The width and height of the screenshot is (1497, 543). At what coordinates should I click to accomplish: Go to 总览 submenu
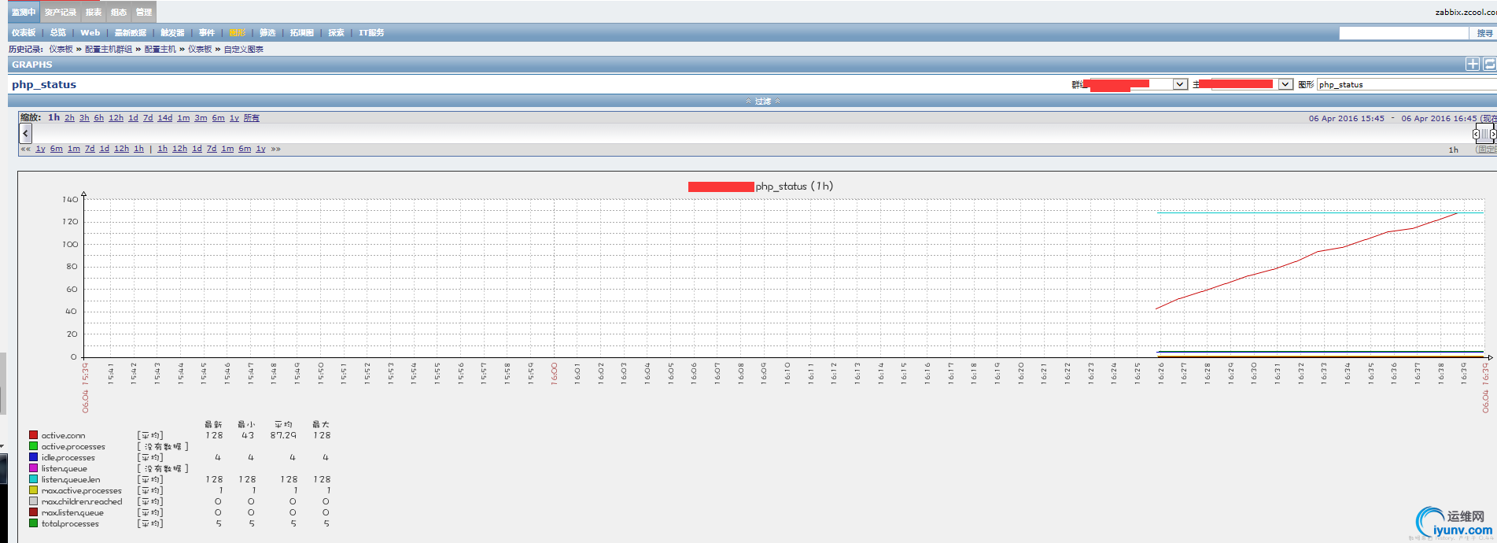tap(58, 33)
